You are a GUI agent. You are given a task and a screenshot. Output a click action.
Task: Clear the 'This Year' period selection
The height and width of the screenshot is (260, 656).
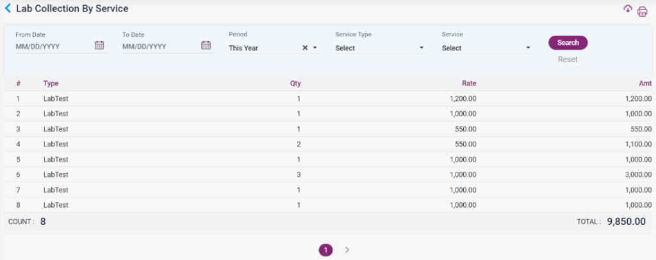305,48
